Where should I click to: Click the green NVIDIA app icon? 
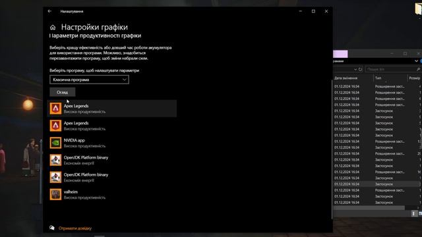(x=55, y=143)
